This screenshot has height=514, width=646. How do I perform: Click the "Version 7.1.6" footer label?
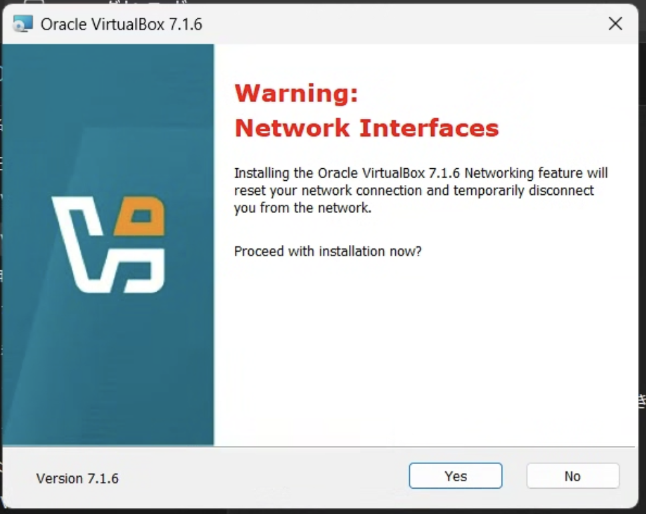coord(77,479)
